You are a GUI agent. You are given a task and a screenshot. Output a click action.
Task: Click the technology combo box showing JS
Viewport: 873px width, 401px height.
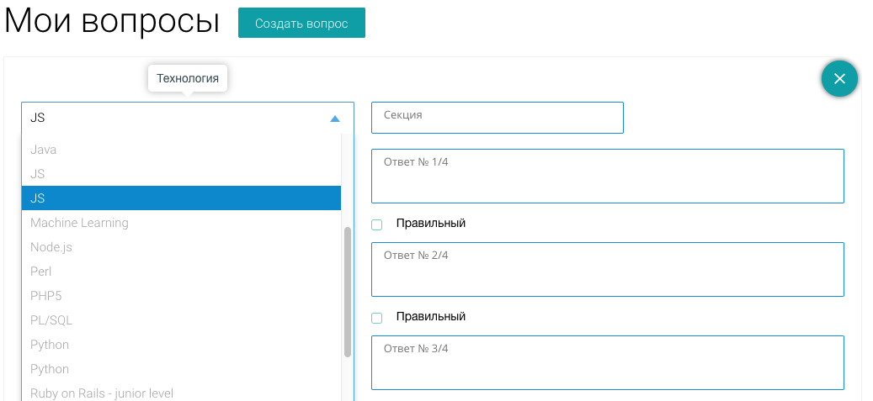click(x=188, y=118)
